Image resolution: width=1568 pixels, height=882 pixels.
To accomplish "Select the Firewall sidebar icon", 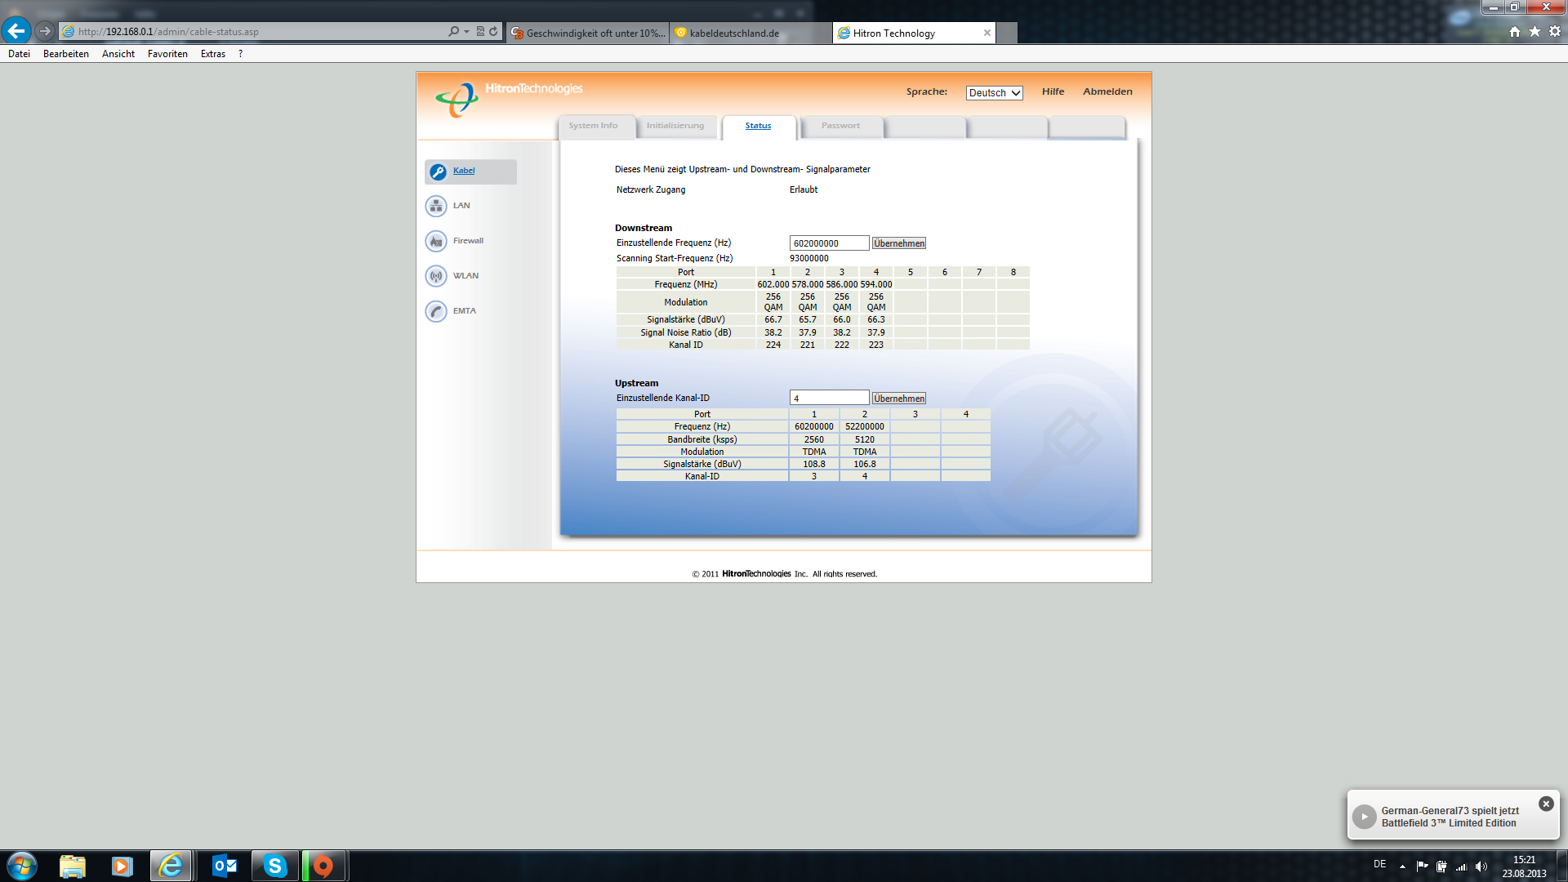I will [436, 241].
